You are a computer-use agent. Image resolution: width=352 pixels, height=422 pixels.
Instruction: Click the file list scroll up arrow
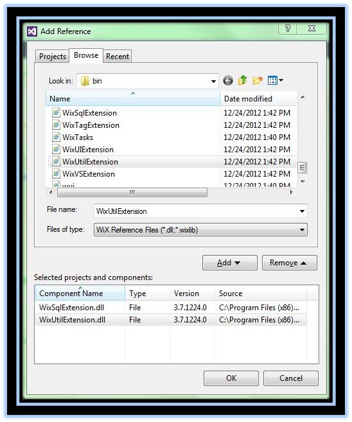click(x=302, y=97)
